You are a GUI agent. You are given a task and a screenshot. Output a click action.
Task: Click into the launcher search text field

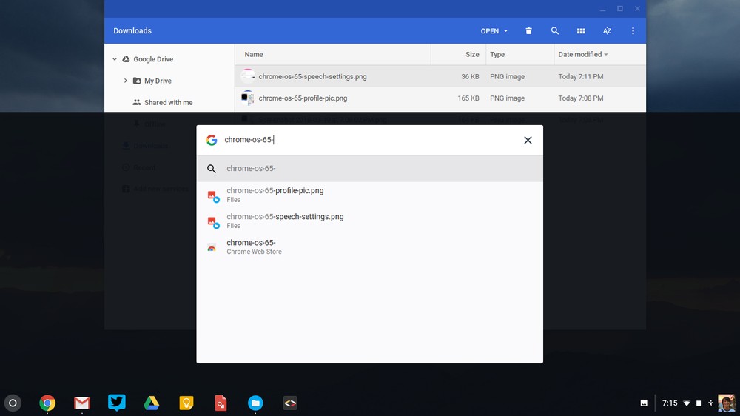pyautogui.click(x=368, y=140)
